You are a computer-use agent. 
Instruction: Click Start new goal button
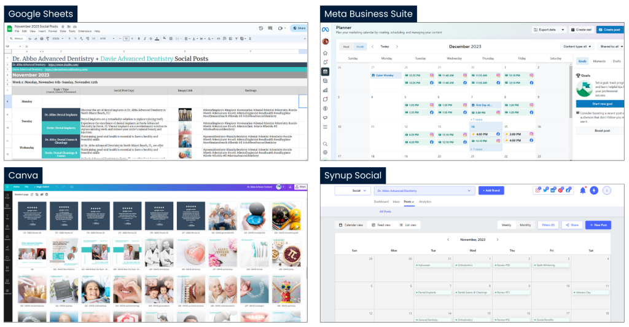coord(601,104)
